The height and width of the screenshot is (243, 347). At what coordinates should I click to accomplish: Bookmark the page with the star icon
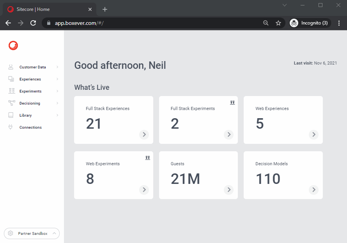tap(278, 23)
